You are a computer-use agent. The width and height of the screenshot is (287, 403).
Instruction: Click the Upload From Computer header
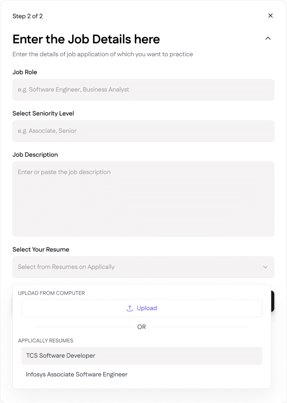click(x=51, y=293)
